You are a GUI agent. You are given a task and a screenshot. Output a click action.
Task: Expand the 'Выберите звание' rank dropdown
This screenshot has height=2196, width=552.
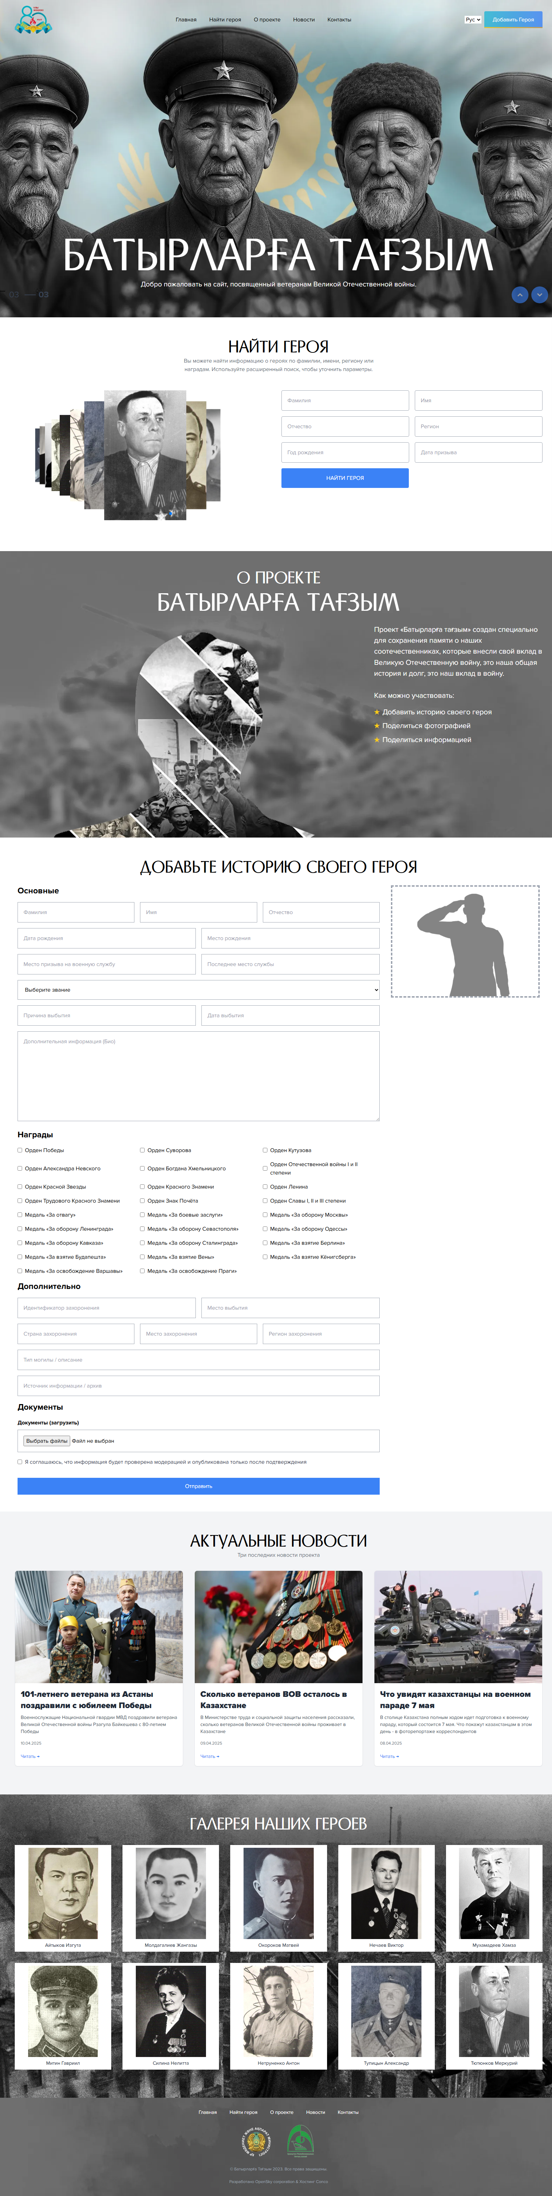click(x=199, y=990)
